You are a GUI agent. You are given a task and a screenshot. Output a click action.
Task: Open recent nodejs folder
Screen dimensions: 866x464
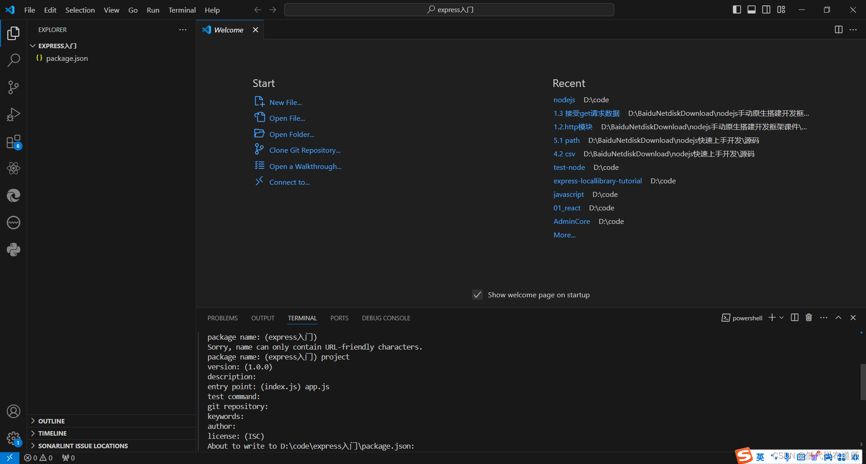(x=564, y=100)
